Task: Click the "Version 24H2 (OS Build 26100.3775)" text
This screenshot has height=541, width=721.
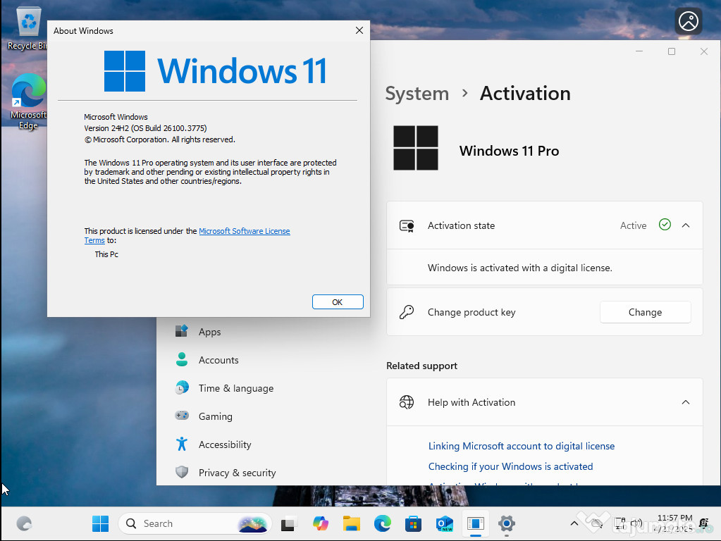Action: [x=145, y=128]
